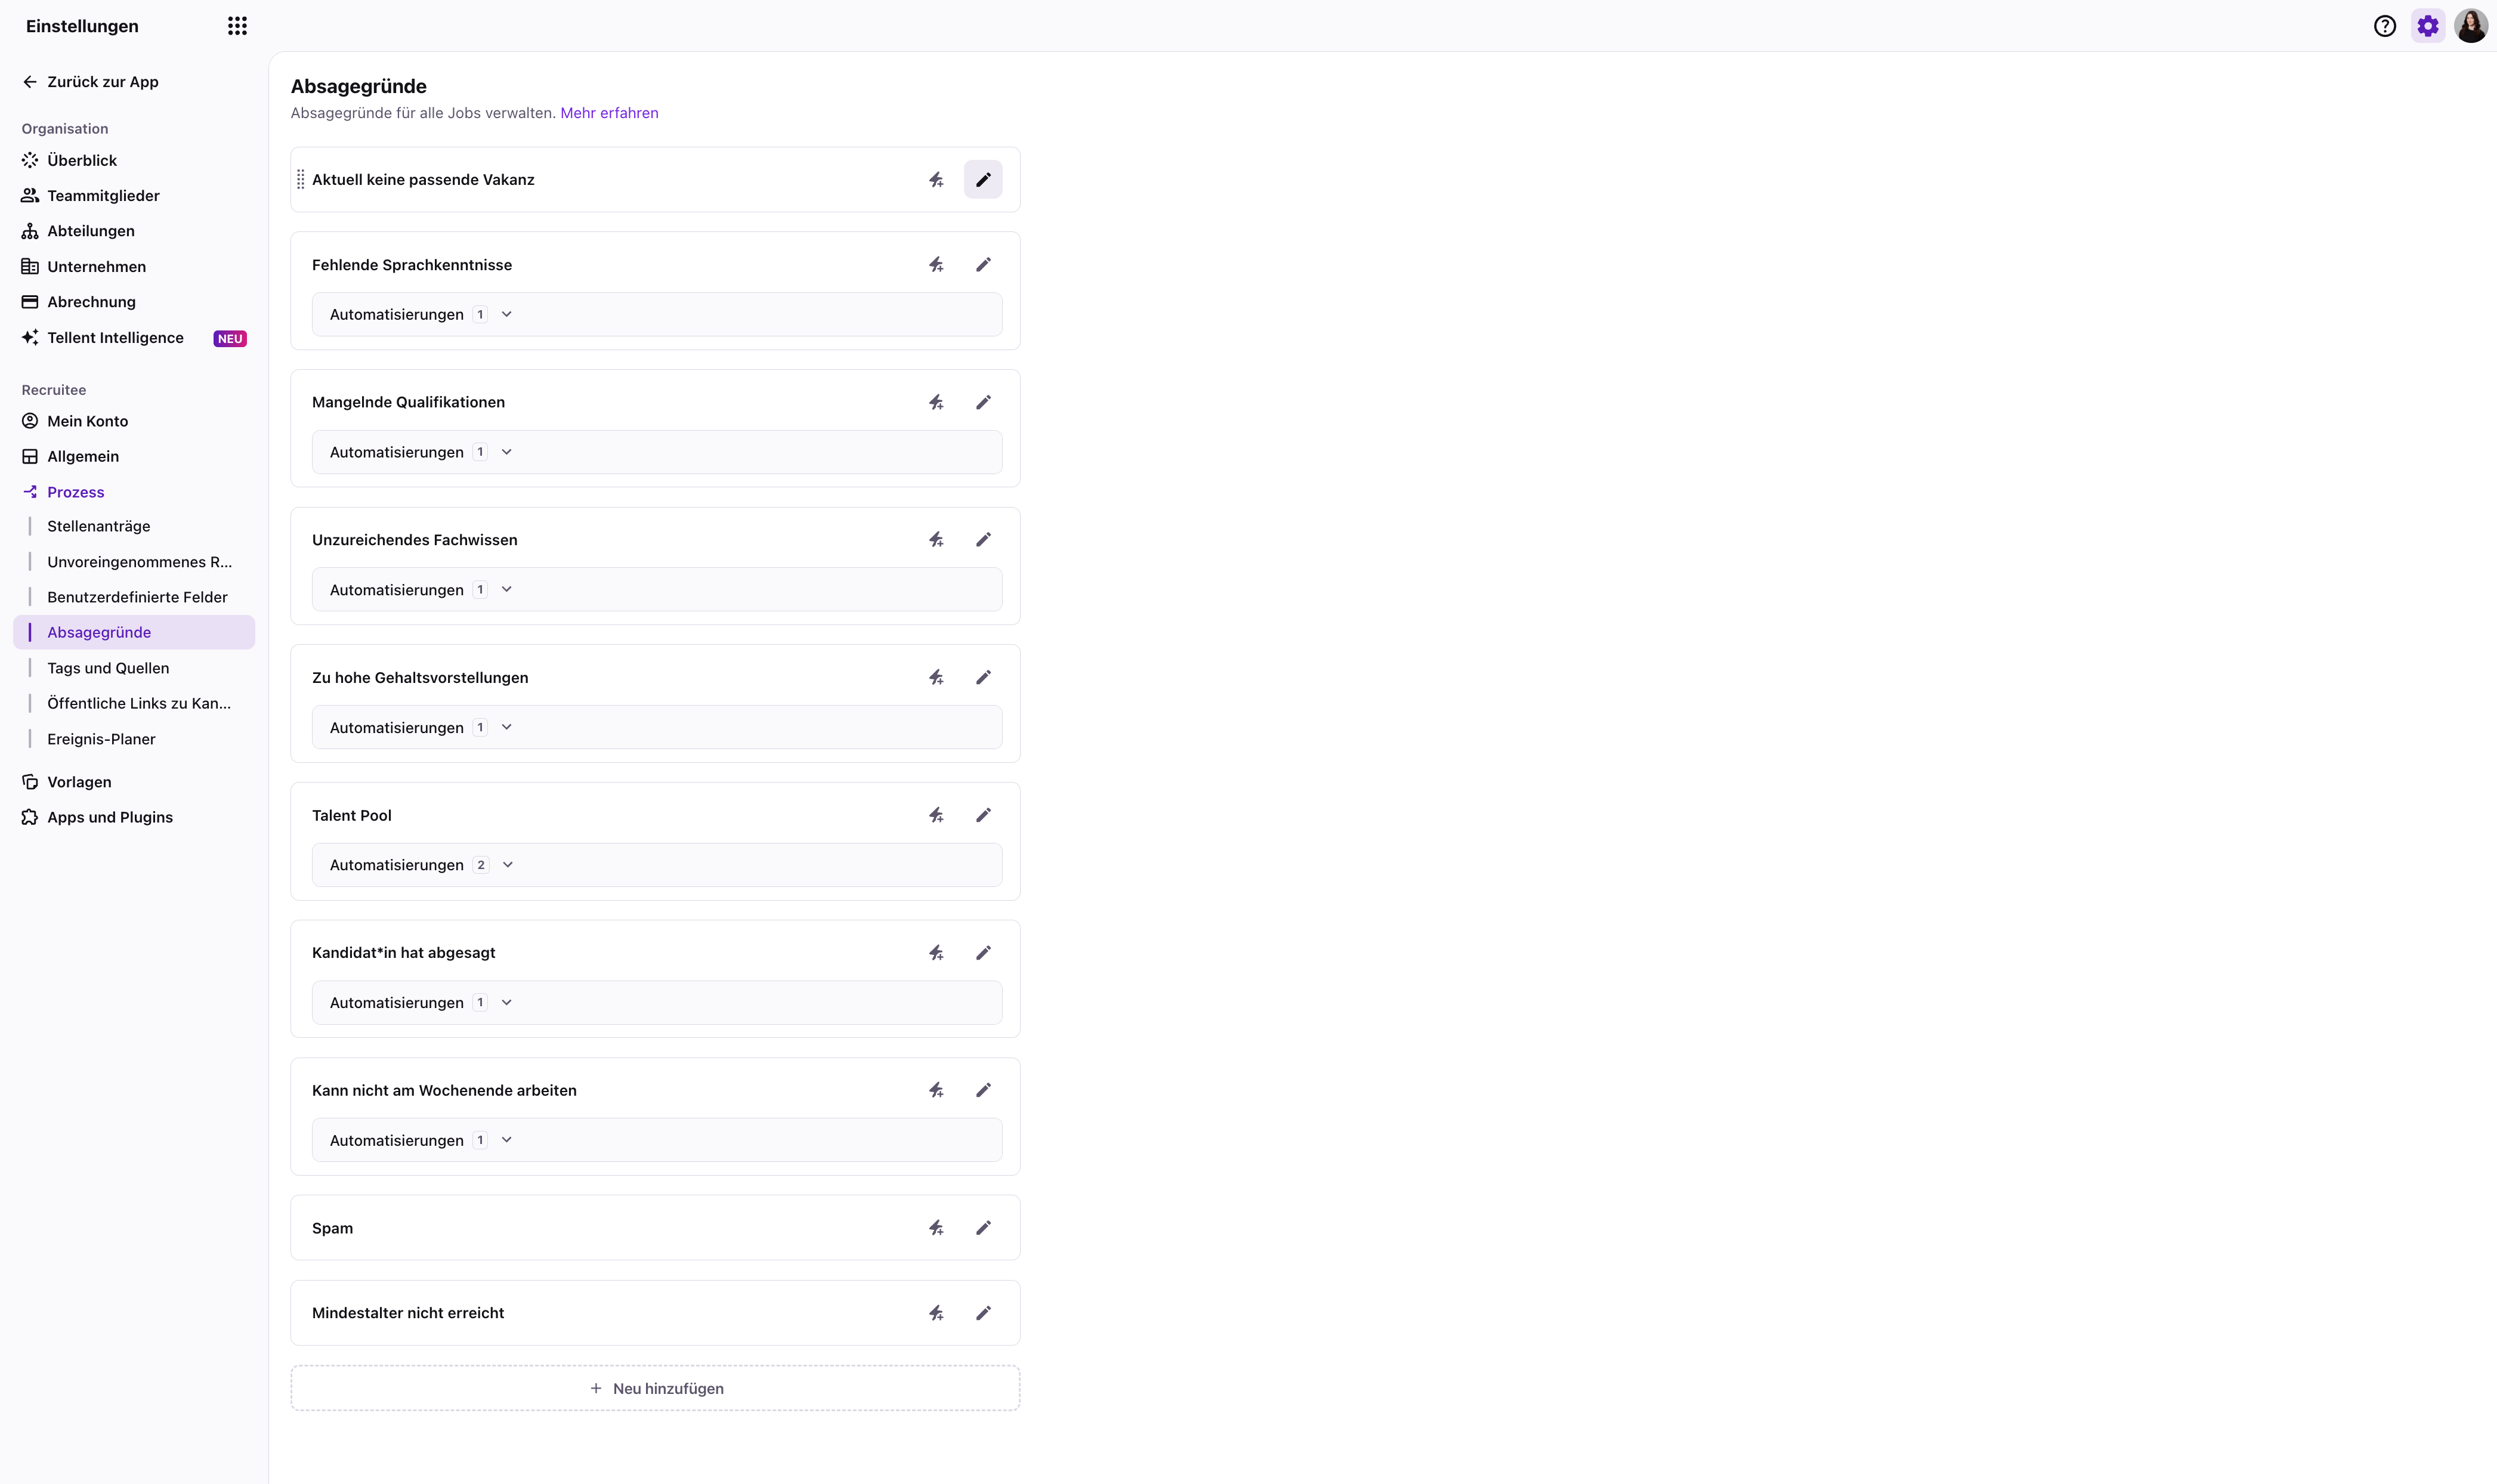The width and height of the screenshot is (2497, 1484).
Task: Grab drag handle of 'Aktuell keine passende Vakanz'
Action: pos(301,180)
